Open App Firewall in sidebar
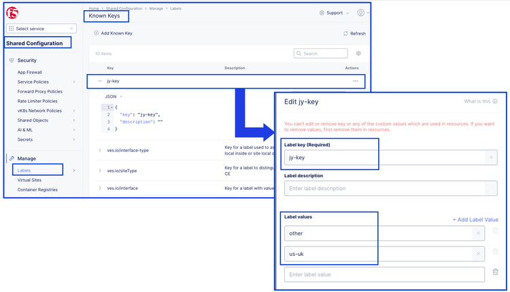The width and height of the screenshot is (510, 292). tap(30, 72)
